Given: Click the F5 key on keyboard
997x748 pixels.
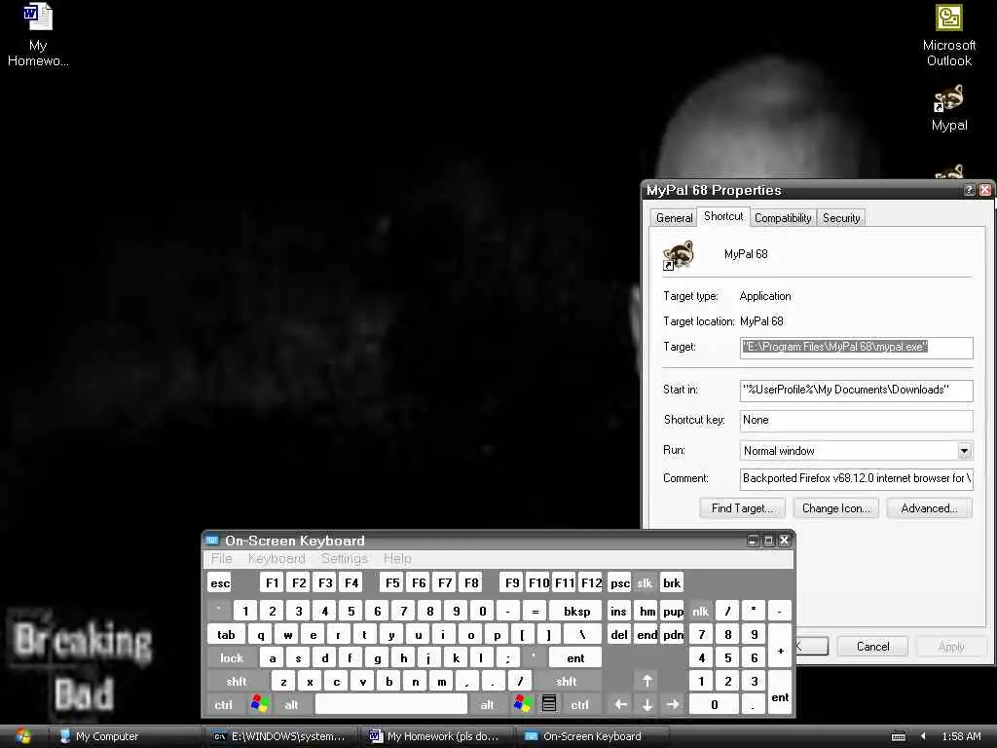Looking at the screenshot, I should click(x=392, y=582).
